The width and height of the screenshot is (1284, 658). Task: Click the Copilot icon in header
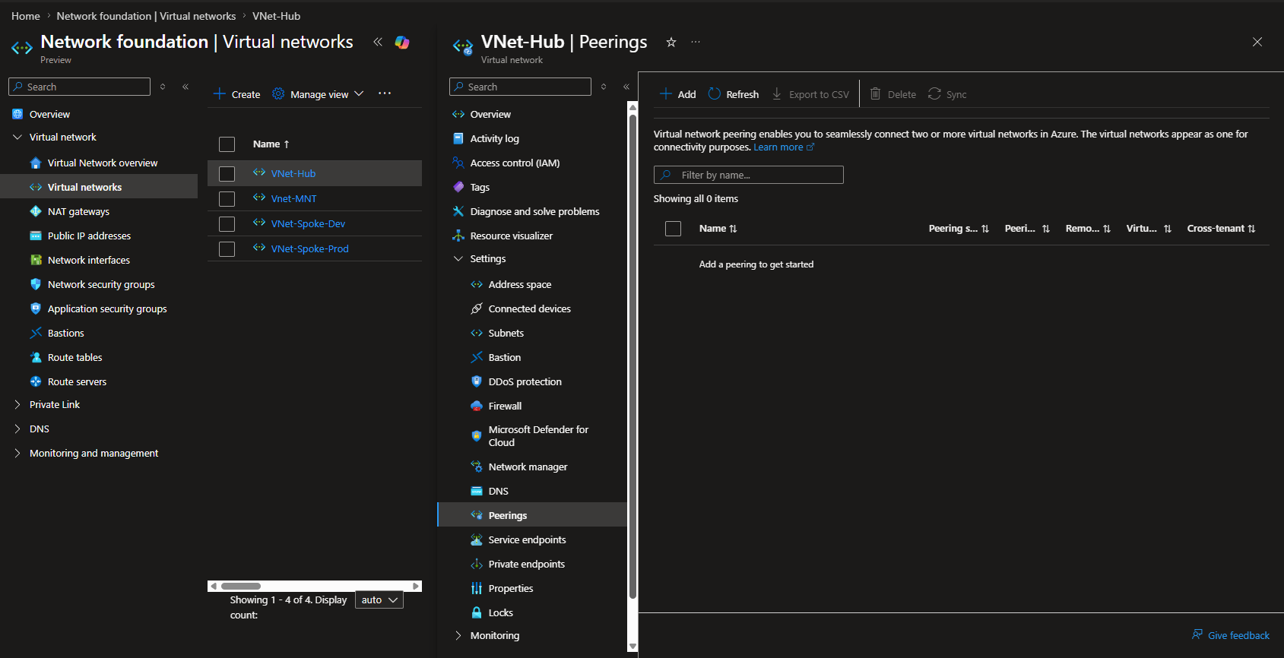click(x=402, y=43)
